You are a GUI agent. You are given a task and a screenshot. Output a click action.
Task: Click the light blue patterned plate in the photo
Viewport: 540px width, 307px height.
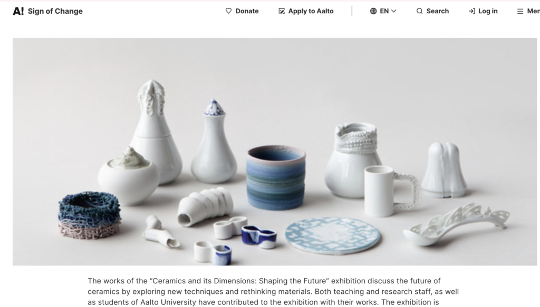pyautogui.click(x=332, y=235)
